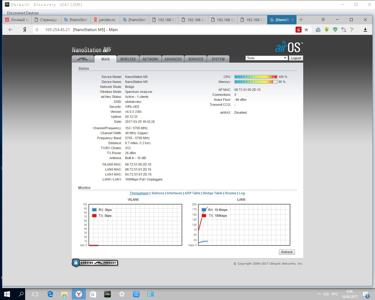
Task: Open a new browser tab with the plus
Action: click(301, 20)
